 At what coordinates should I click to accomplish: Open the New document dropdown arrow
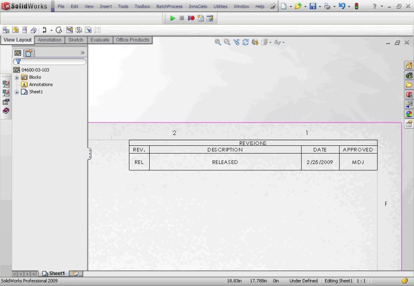tap(291, 6)
